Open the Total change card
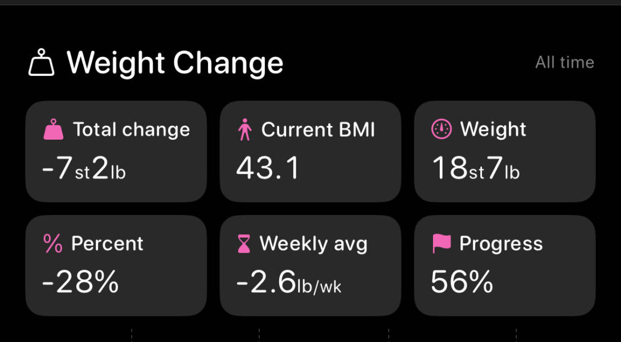 116,152
